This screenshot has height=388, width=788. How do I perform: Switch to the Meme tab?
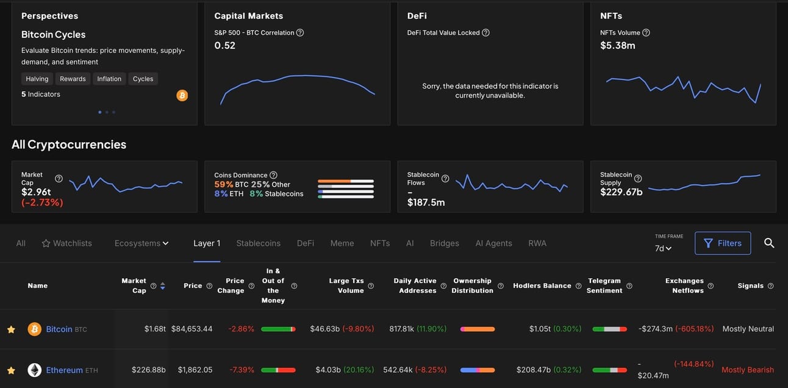point(342,243)
